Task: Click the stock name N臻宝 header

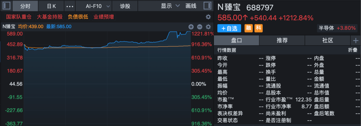Action: [229, 8]
